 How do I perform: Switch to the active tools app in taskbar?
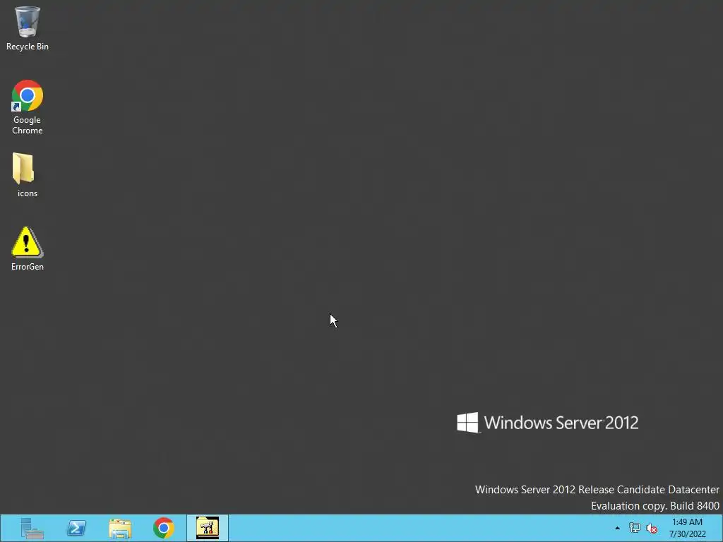(x=208, y=528)
